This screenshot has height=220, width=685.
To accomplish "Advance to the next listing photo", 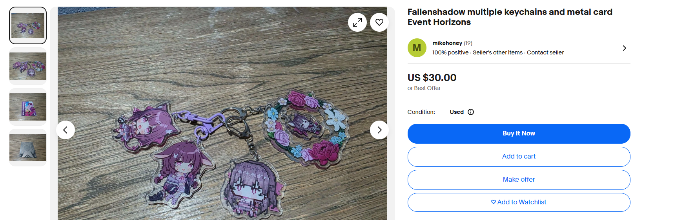I will pos(379,130).
